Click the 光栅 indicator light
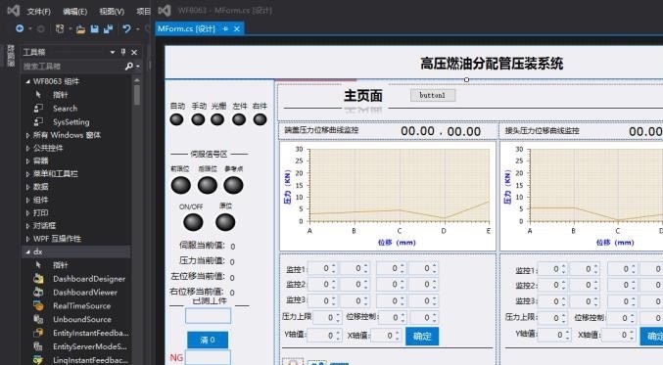 [x=217, y=119]
